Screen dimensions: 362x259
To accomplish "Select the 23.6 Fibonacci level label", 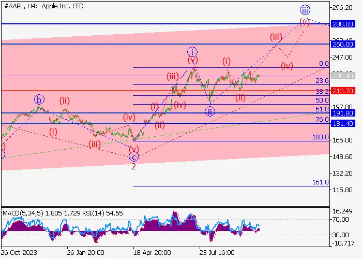I will tap(322, 81).
